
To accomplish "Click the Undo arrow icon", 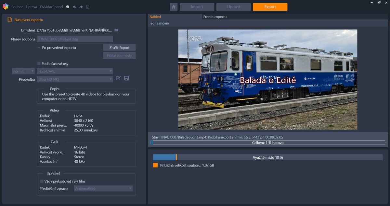I will point(74,6).
